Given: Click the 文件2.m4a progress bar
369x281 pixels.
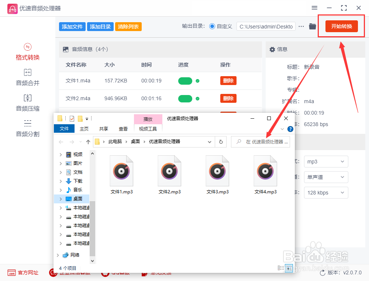Looking at the screenshot, I should click(185, 99).
